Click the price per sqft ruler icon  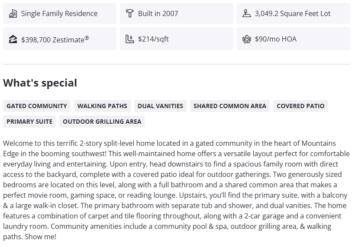(129, 39)
